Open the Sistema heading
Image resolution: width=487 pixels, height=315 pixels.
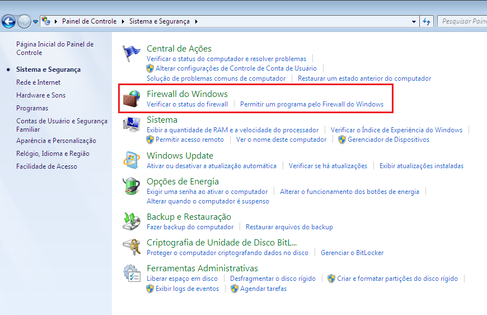[162, 120]
